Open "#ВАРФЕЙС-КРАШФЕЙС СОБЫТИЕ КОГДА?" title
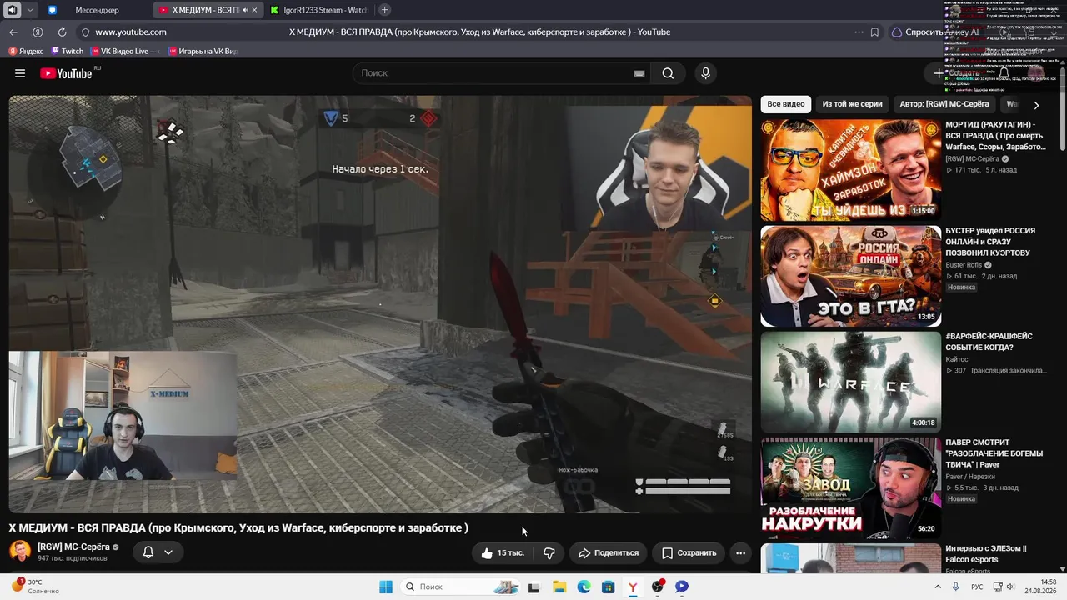This screenshot has height=600, width=1067. coord(989,342)
